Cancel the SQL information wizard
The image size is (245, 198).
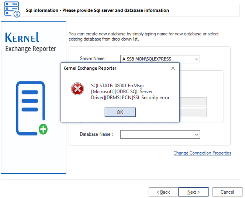coord(227,192)
